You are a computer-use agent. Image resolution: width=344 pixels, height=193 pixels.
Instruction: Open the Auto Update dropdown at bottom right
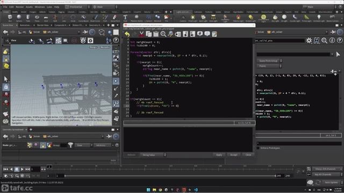click(x=333, y=182)
